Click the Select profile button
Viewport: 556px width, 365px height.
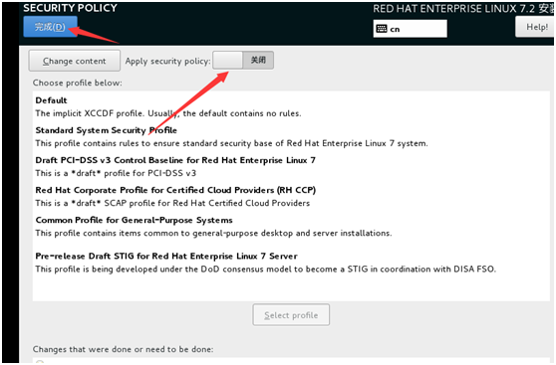point(291,314)
